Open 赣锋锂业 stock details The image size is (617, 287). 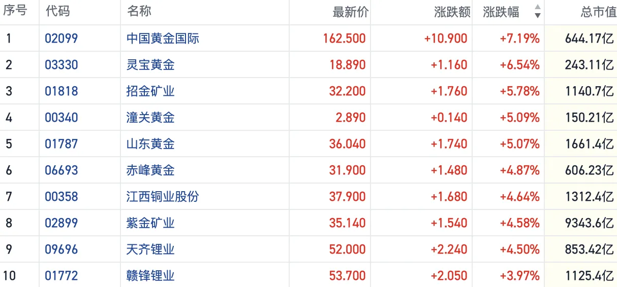pyautogui.click(x=150, y=276)
